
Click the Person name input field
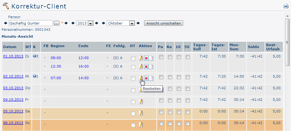31,23
